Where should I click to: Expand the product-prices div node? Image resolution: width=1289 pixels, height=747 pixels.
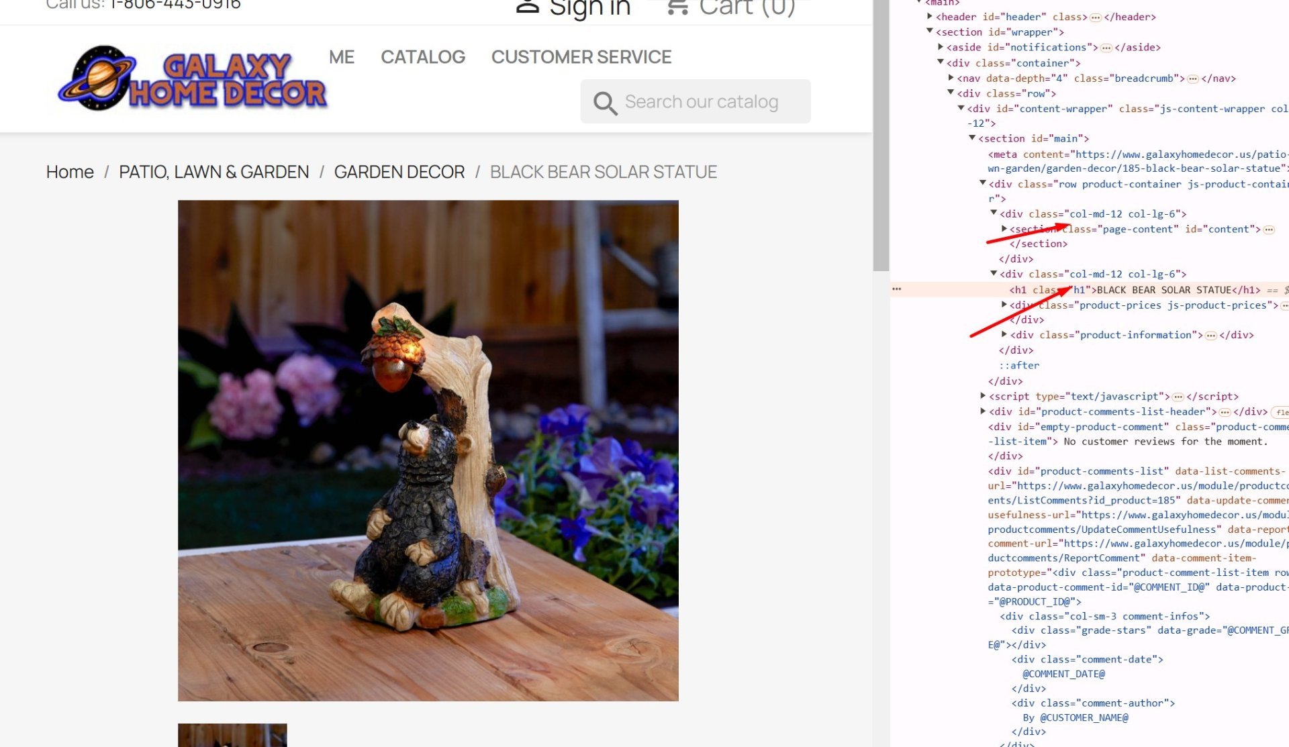(x=1004, y=305)
